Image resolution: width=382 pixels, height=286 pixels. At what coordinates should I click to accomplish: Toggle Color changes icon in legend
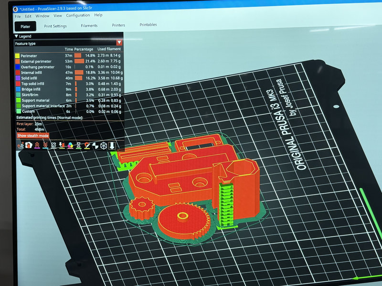[70, 145]
